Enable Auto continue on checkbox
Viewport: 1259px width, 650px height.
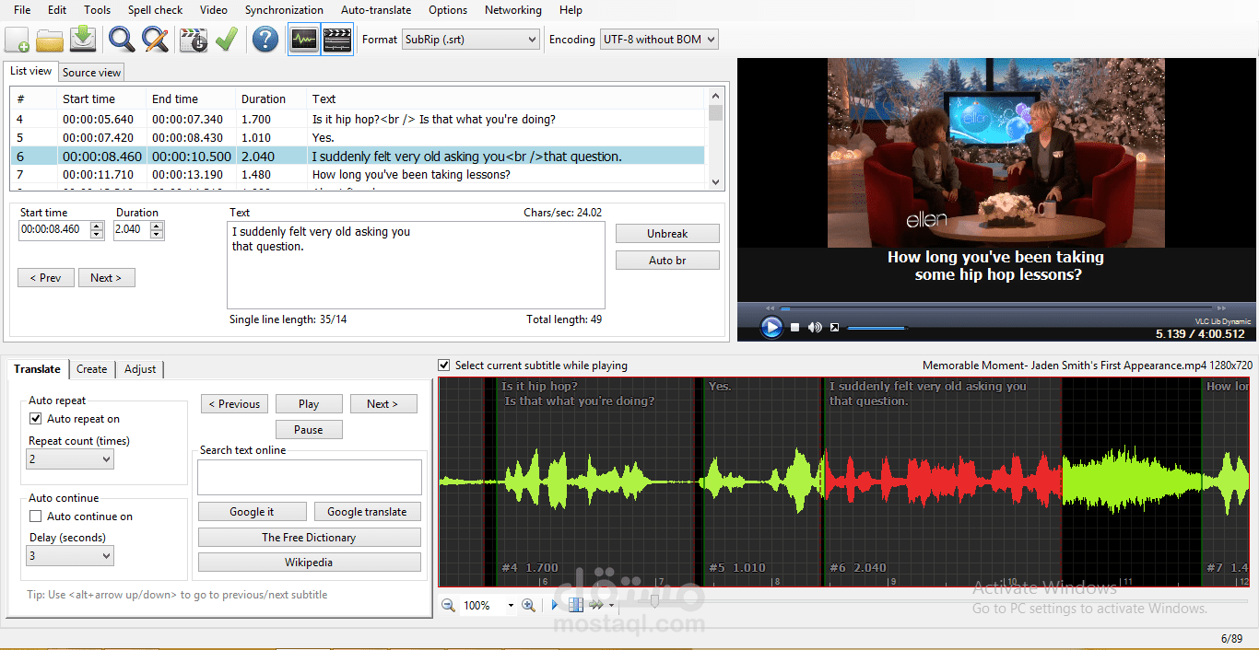click(36, 517)
